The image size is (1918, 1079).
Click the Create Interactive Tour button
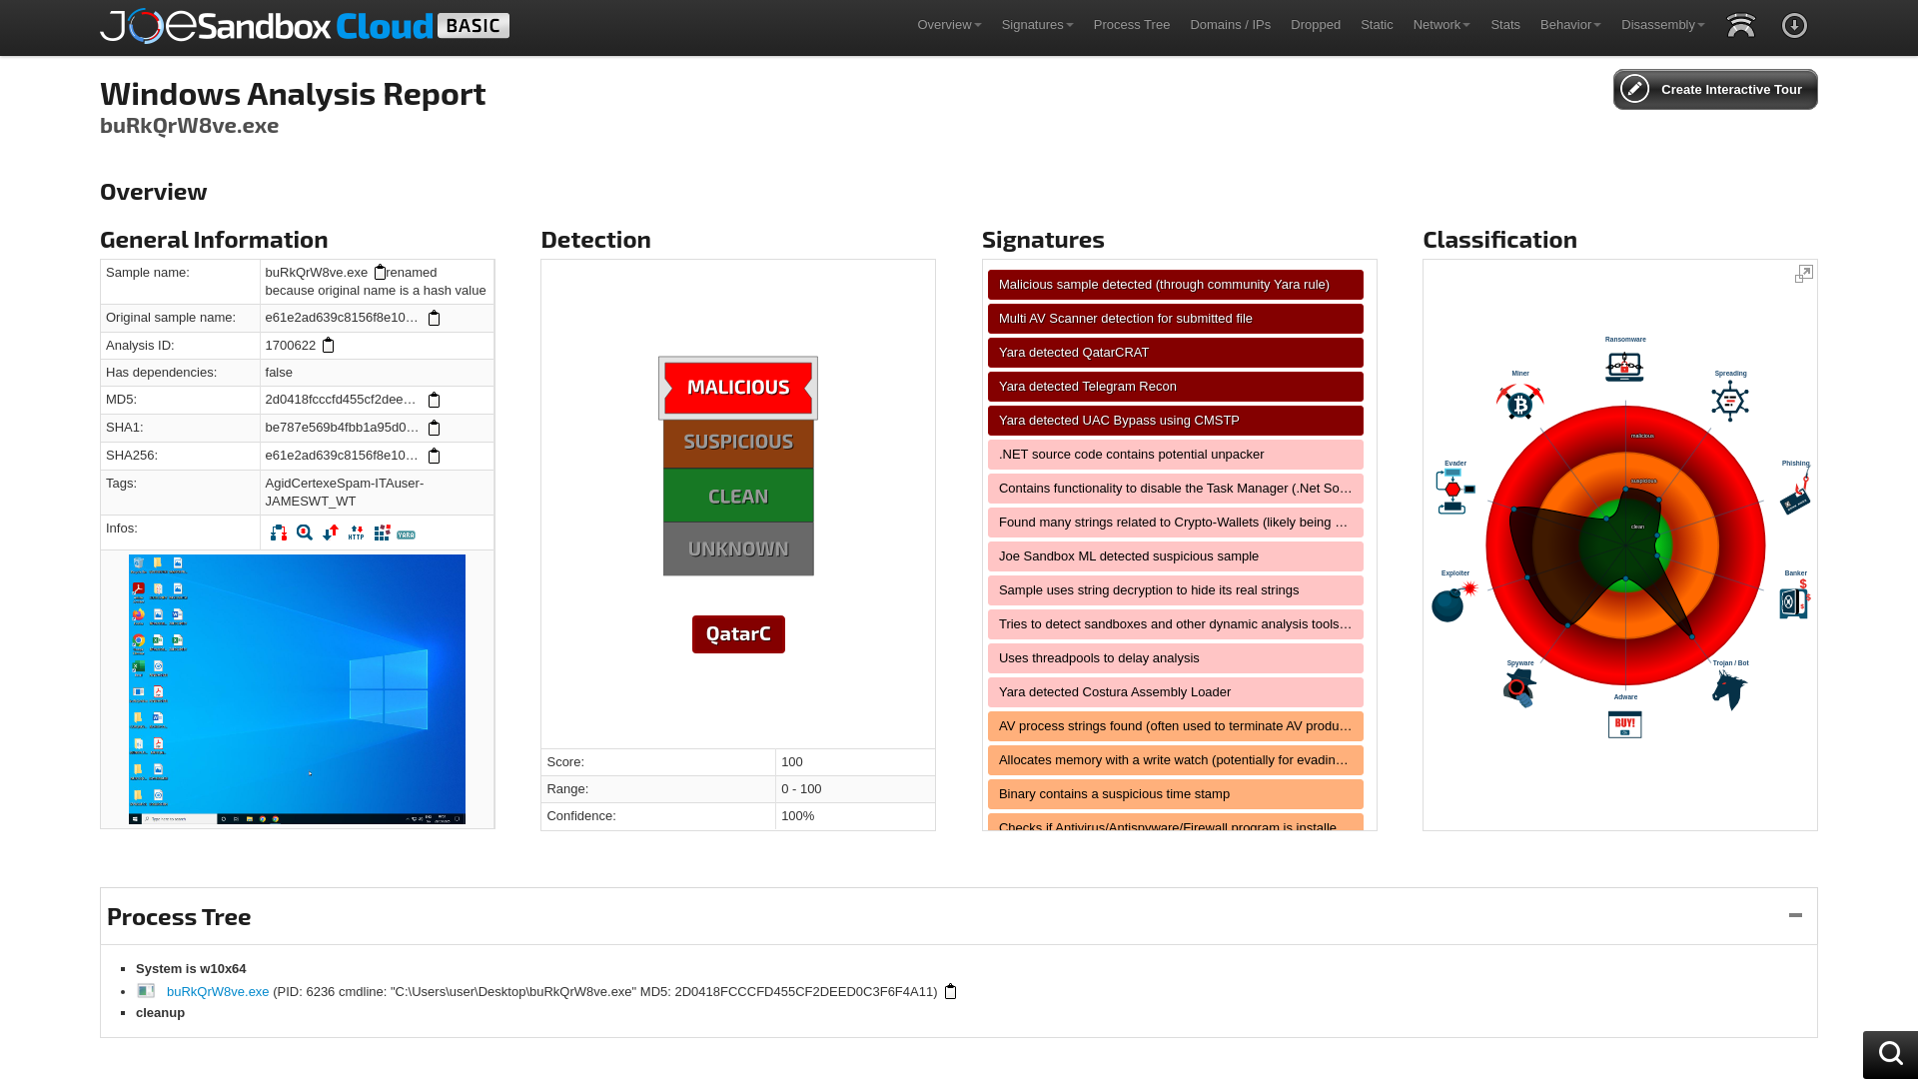(1715, 89)
